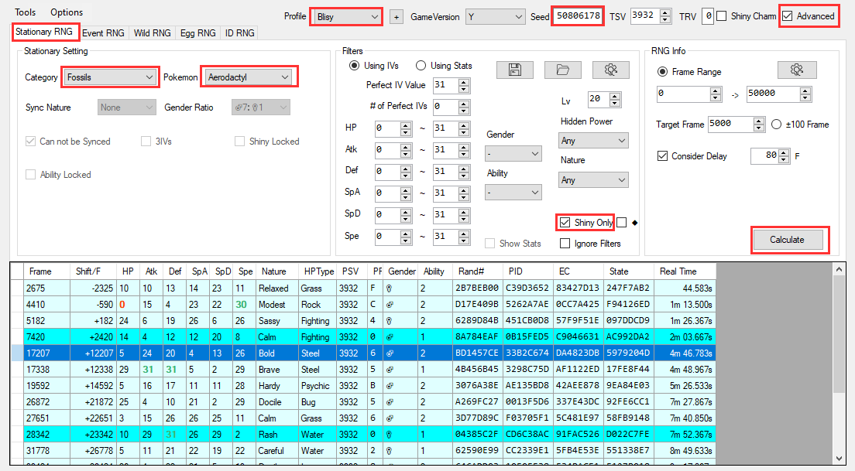Click the scrollbar down arrow in results
Image resolution: width=855 pixels, height=471 pixels.
click(840, 459)
